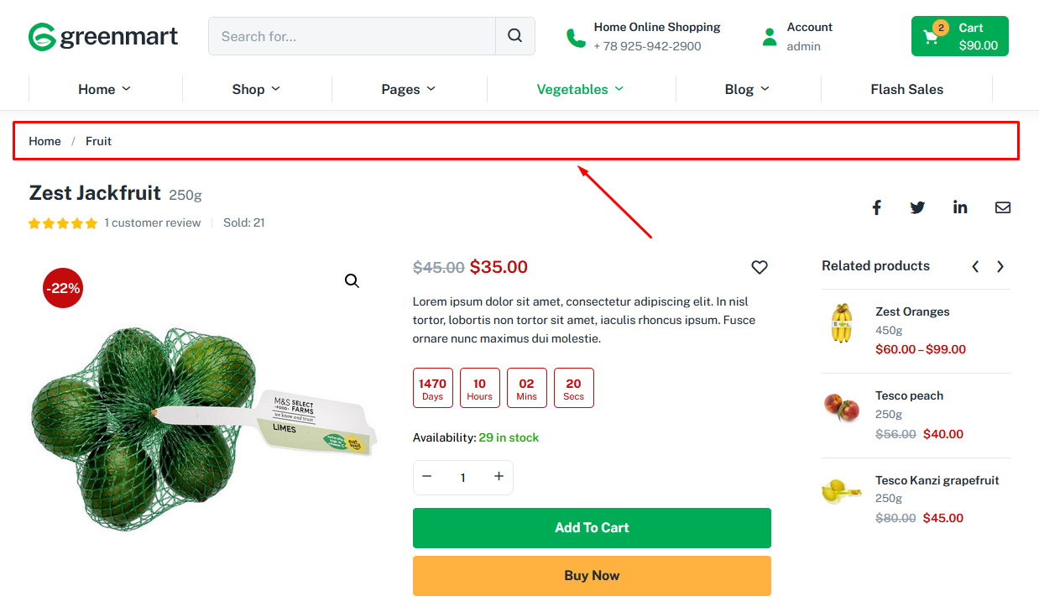Open the account user icon
Image resolution: width=1039 pixels, height=607 pixels.
(x=770, y=37)
